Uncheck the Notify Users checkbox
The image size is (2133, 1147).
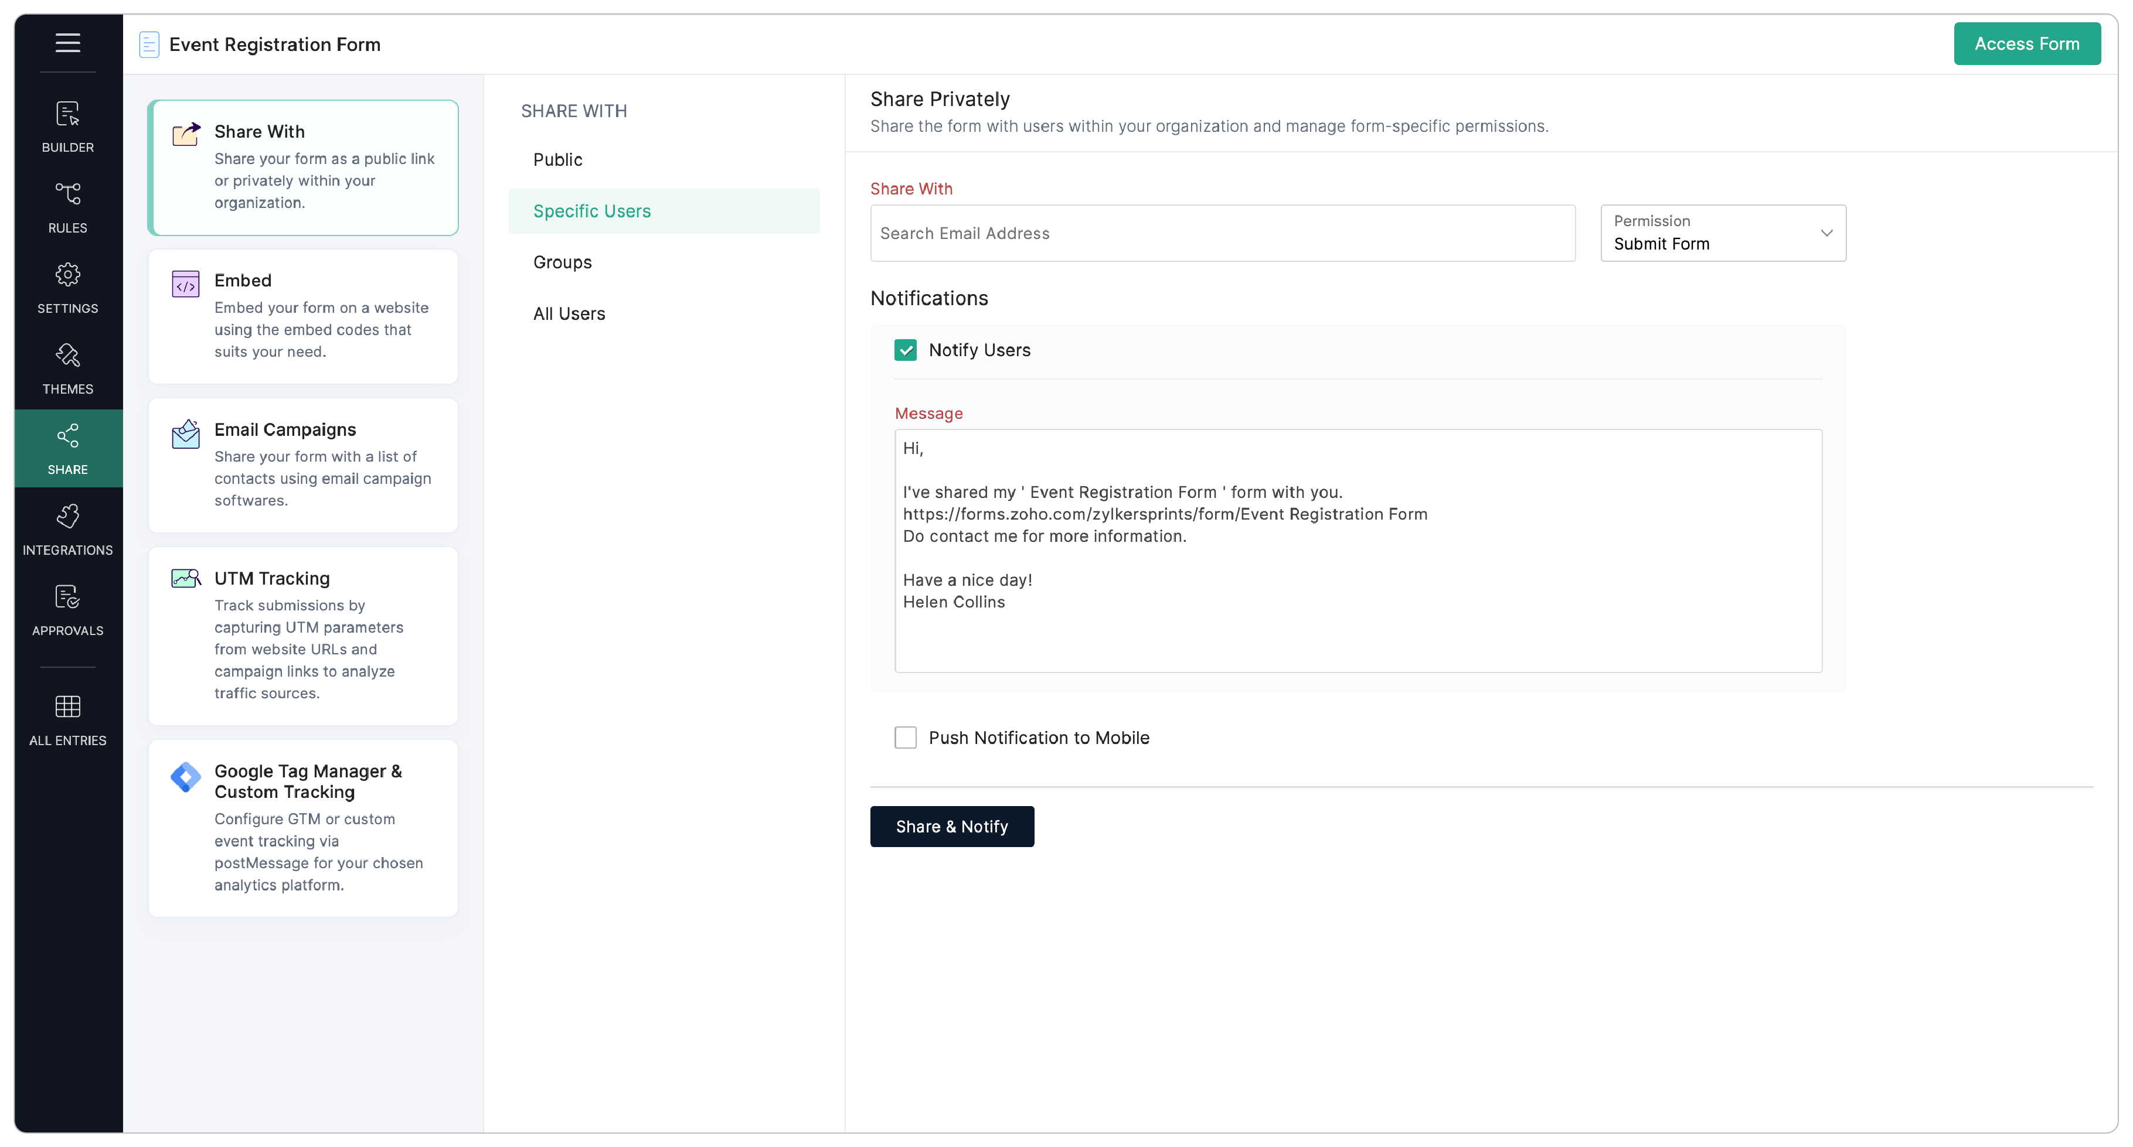click(x=905, y=350)
